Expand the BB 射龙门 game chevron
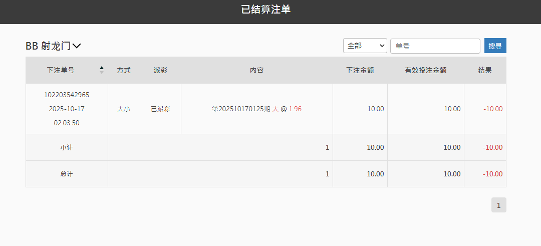The image size is (541, 246). (77, 46)
